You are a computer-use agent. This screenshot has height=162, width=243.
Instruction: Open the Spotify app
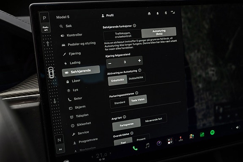coord(212,132)
